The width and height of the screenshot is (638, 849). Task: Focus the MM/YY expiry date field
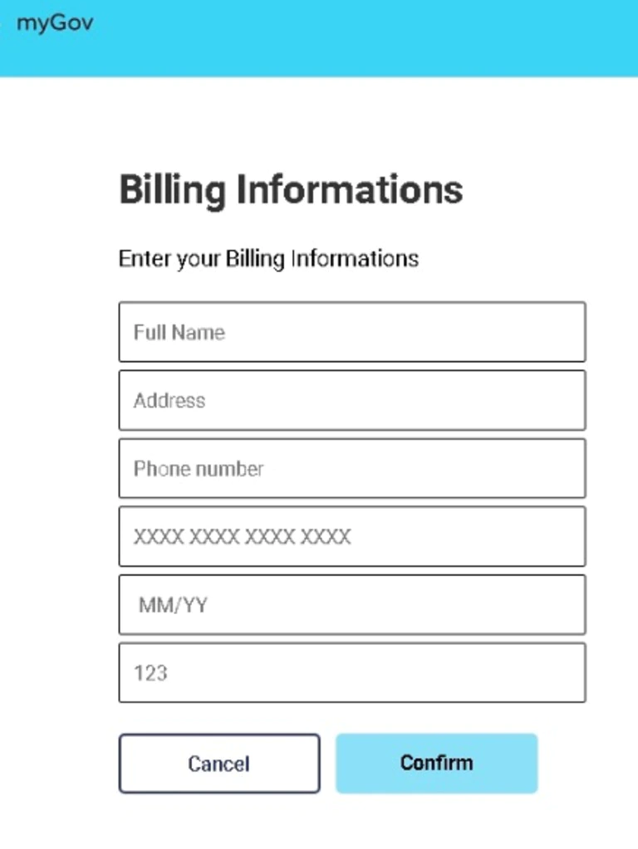pos(352,605)
